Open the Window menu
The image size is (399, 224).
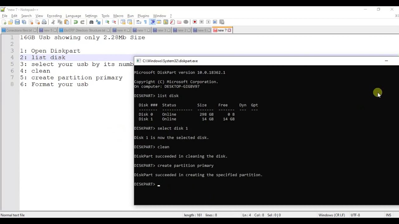[159, 16]
